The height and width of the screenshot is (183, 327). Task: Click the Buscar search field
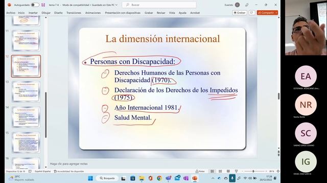click(x=159, y=5)
